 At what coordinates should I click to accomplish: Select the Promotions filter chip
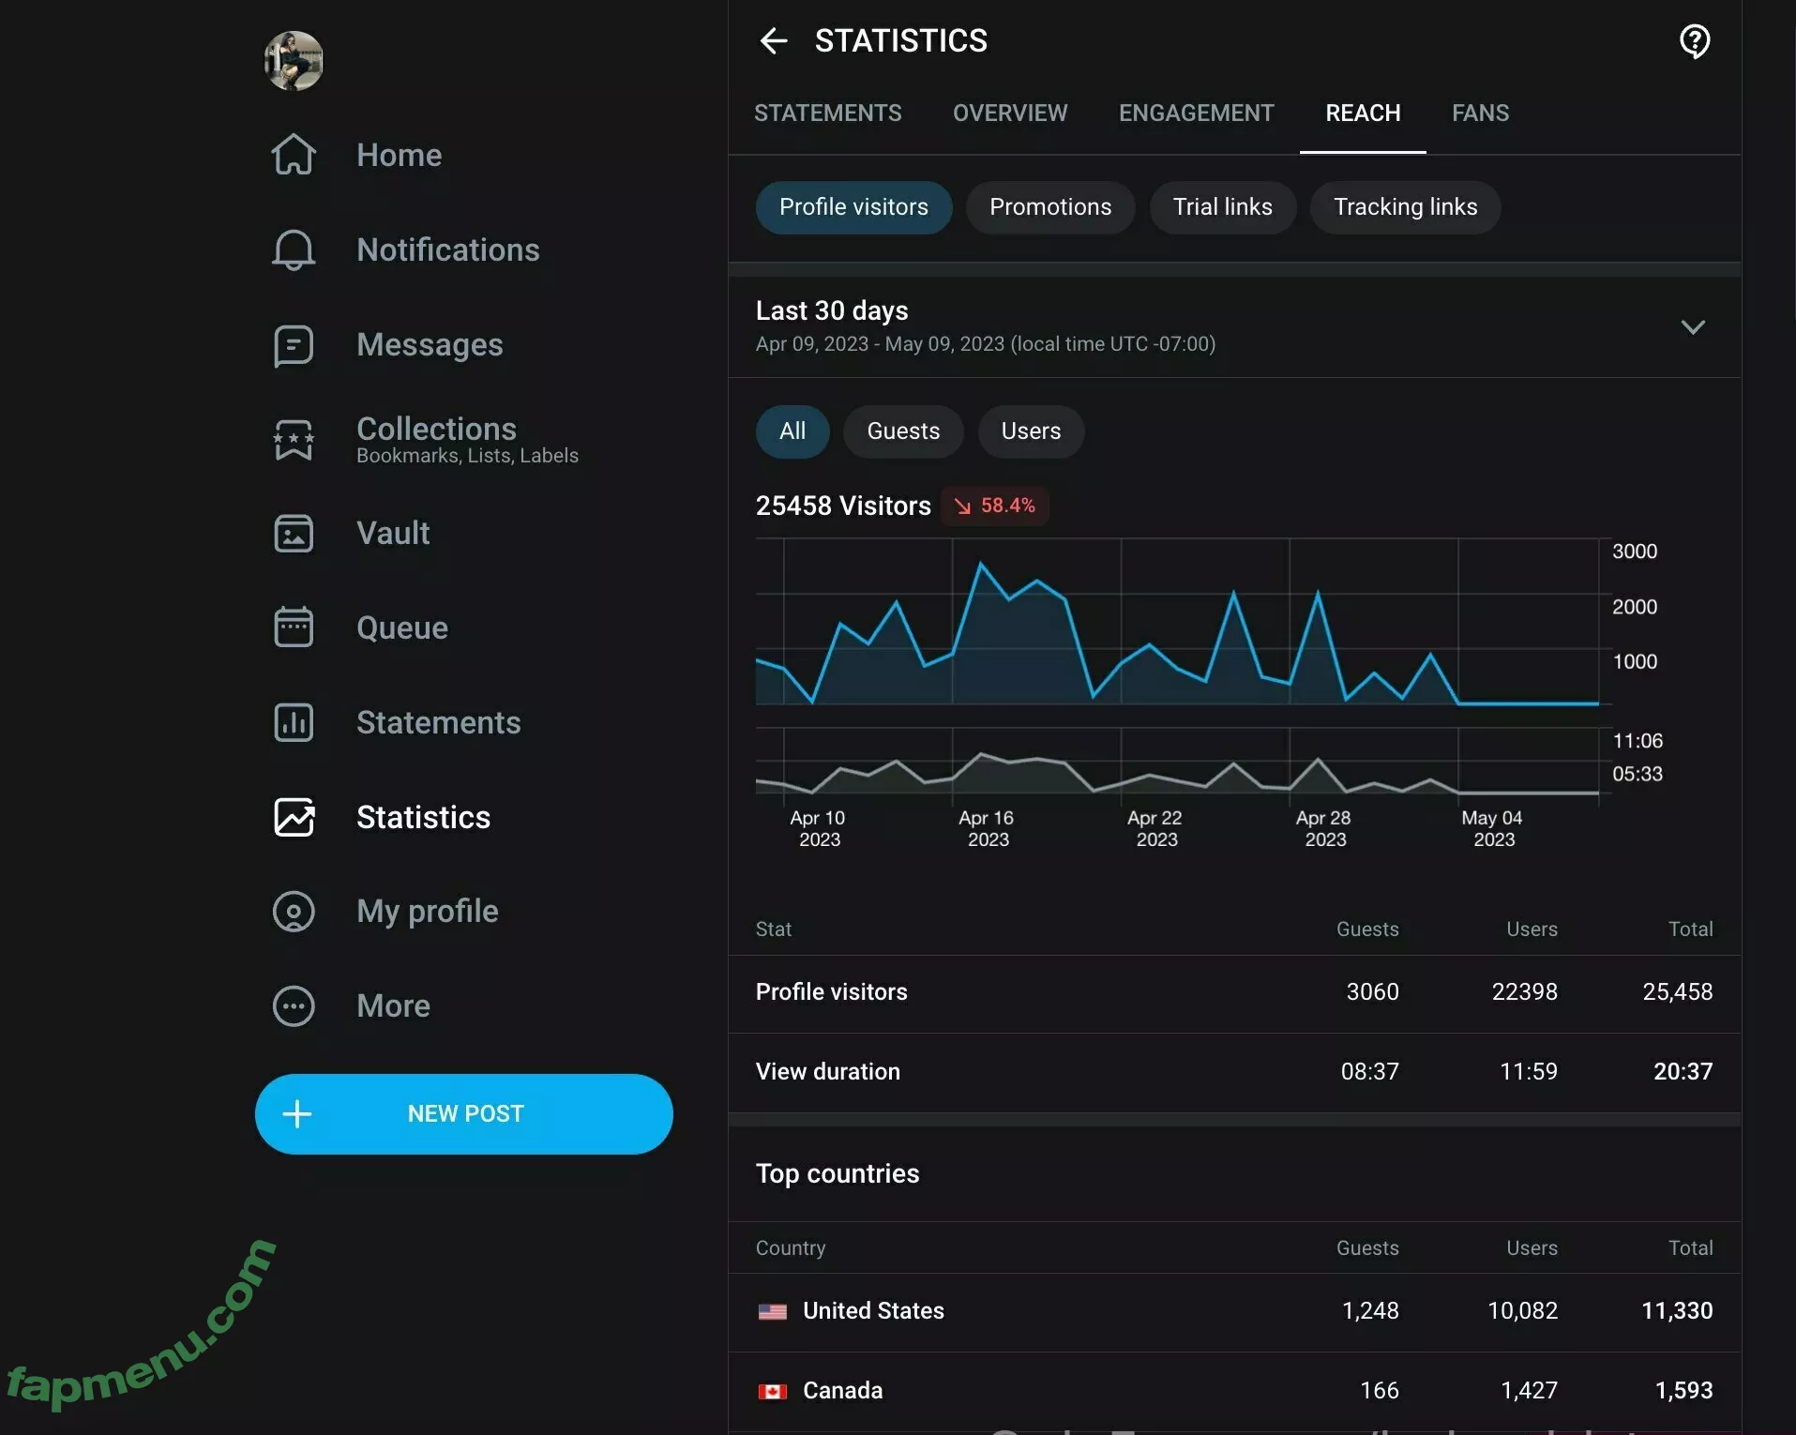[1050, 207]
